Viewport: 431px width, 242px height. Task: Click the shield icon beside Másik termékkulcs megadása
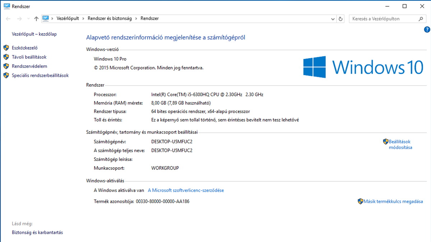point(361,202)
